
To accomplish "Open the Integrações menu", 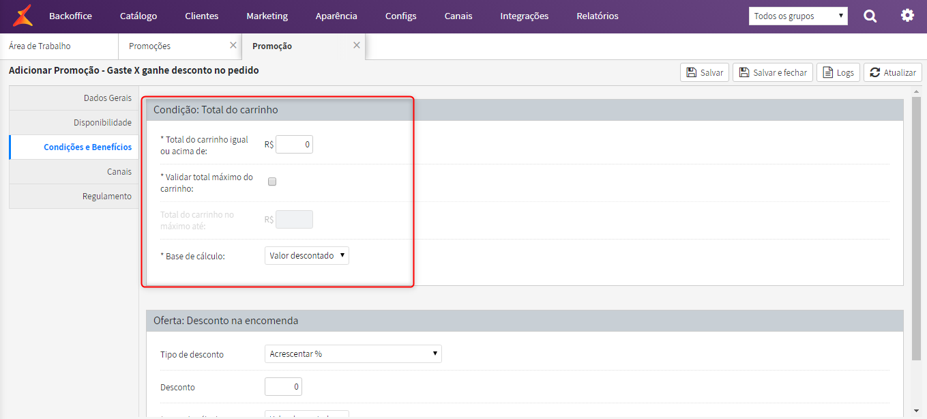I will click(524, 16).
